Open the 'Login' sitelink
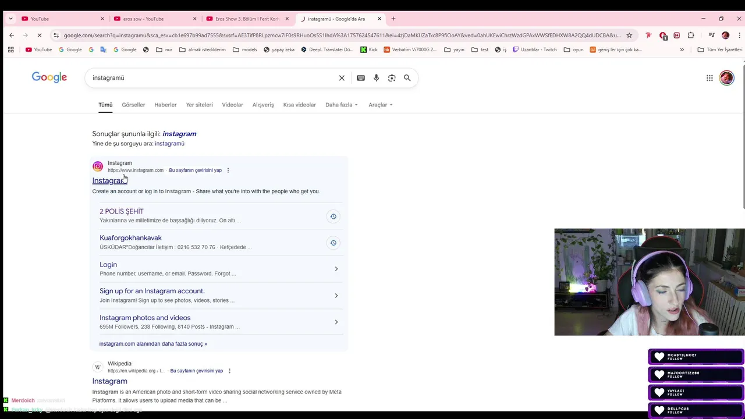This screenshot has width=745, height=419. [x=108, y=265]
